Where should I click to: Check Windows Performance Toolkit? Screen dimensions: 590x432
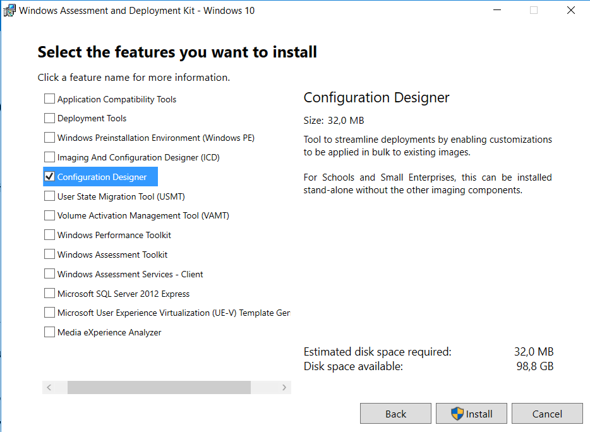click(49, 234)
